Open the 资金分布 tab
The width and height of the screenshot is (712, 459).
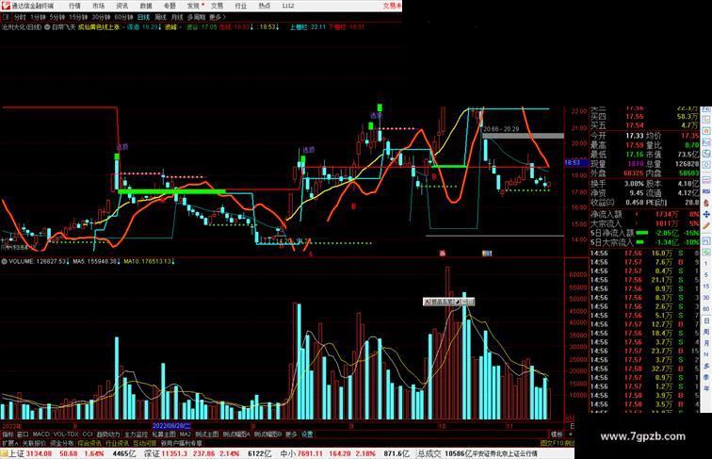pyautogui.click(x=62, y=443)
